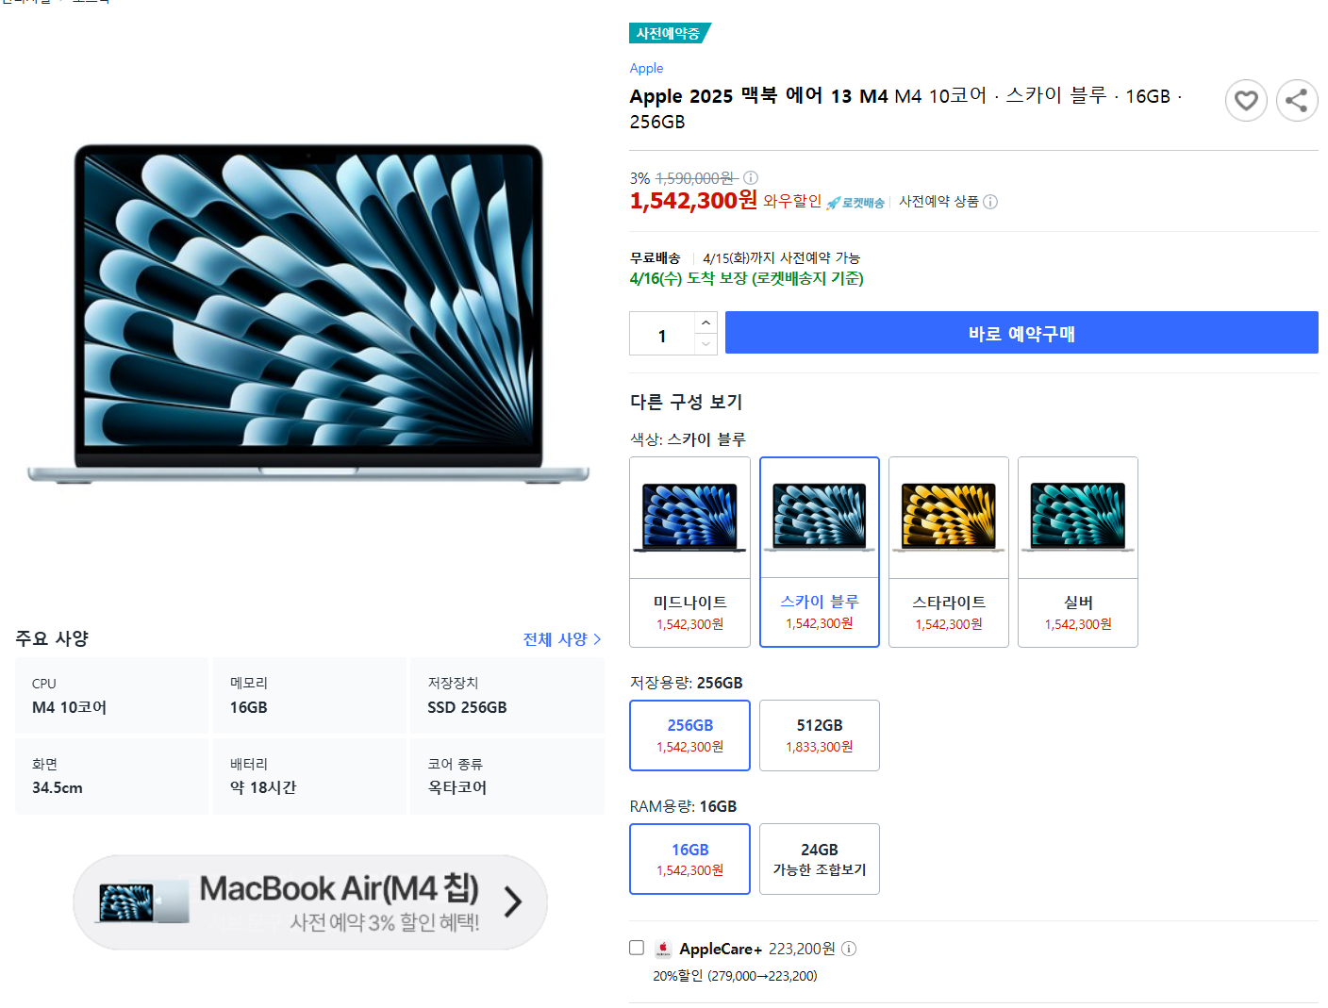Open info icon beside 사전예약 상품

[x=990, y=202]
